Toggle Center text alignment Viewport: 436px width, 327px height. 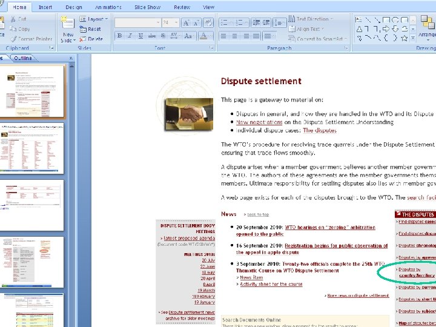coord(235,36)
